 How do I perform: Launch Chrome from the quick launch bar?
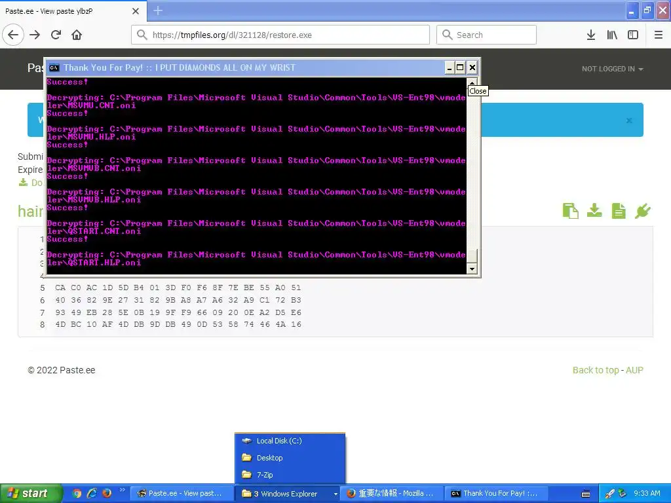[x=77, y=494]
